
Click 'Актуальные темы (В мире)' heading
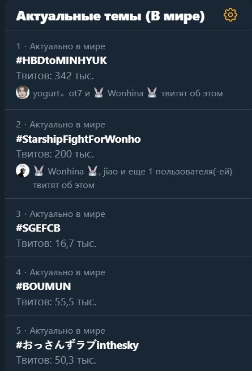[x=110, y=16]
